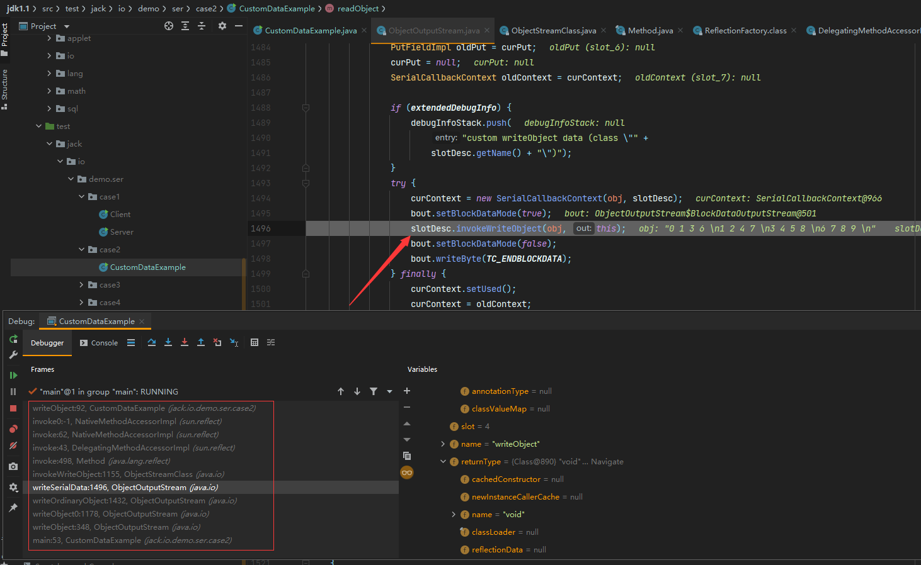Open Evaluate Expression calculator

click(x=255, y=342)
